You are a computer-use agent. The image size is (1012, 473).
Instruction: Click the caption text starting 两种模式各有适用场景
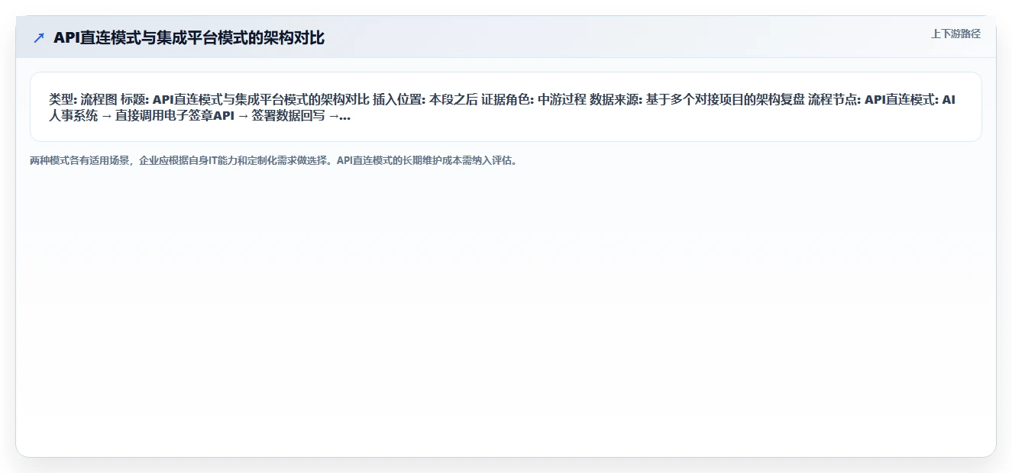(x=273, y=161)
